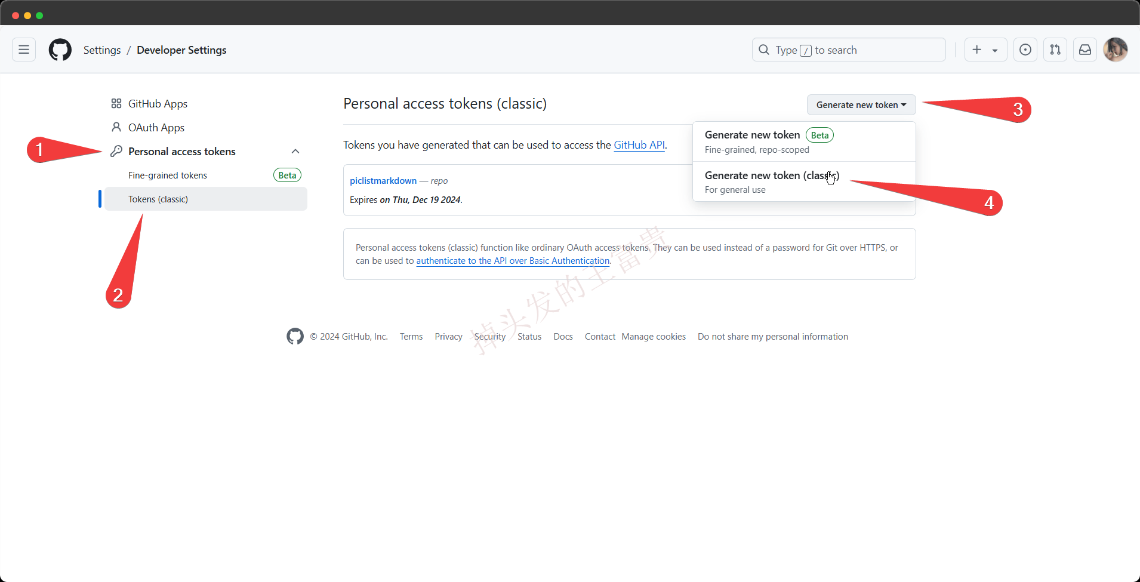Open the Status footer link
The width and height of the screenshot is (1140, 582).
pos(529,337)
